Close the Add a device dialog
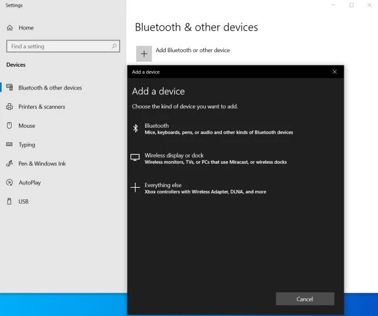This screenshot has height=316, width=378. point(335,72)
